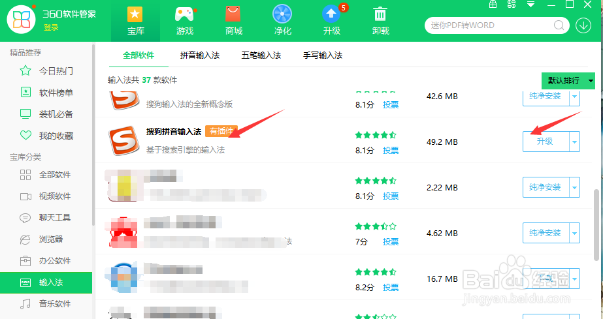Open the title bar dropdown menu icon
603x319 pixels.
point(530,4)
